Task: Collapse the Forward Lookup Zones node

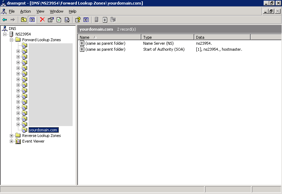Action: tap(11, 40)
